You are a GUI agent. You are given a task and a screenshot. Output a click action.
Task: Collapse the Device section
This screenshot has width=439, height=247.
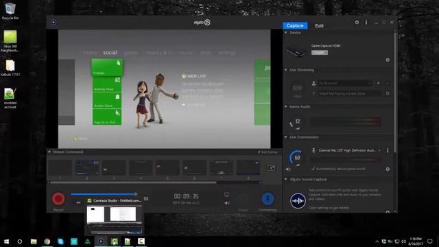coord(286,33)
